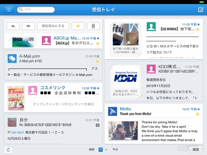The image size is (207, 155).
Task: Tap the star button in message toolbar
Action: point(78,26)
